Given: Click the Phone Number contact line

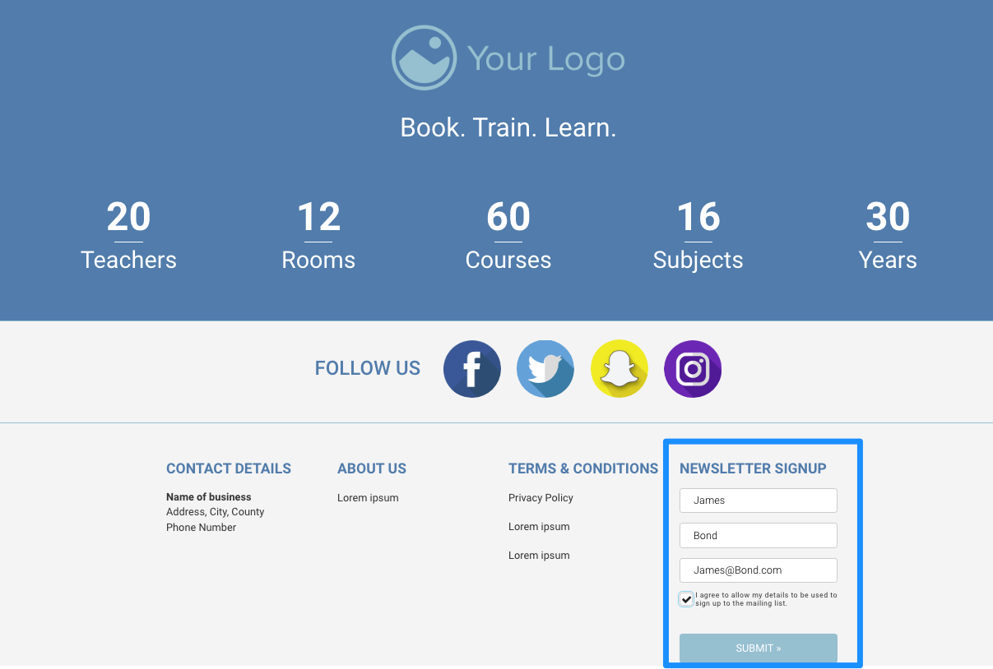Looking at the screenshot, I should click(x=201, y=528).
